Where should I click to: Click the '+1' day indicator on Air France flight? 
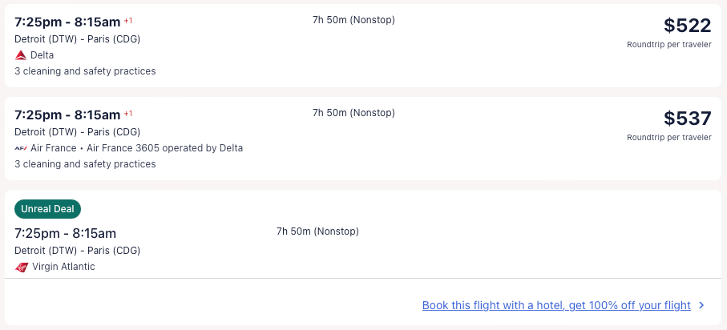click(128, 113)
